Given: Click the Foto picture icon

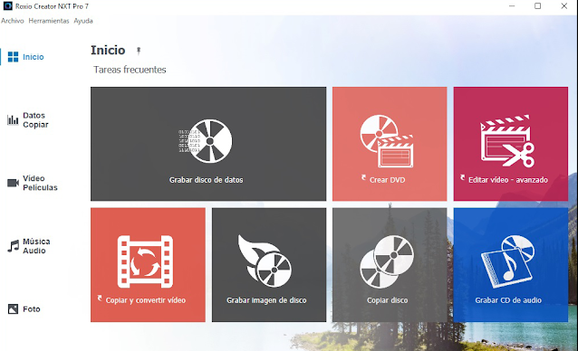Looking at the screenshot, I should click(13, 309).
